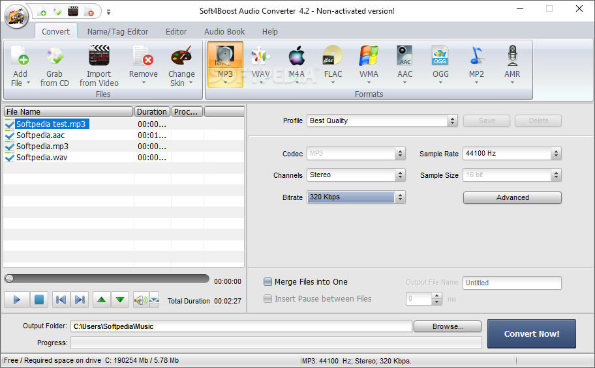Image resolution: width=595 pixels, height=368 pixels.
Task: Select the FLAC output format
Action: [x=333, y=64]
